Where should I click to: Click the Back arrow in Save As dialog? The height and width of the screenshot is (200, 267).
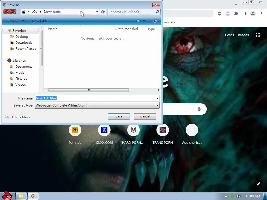pyautogui.click(x=7, y=12)
